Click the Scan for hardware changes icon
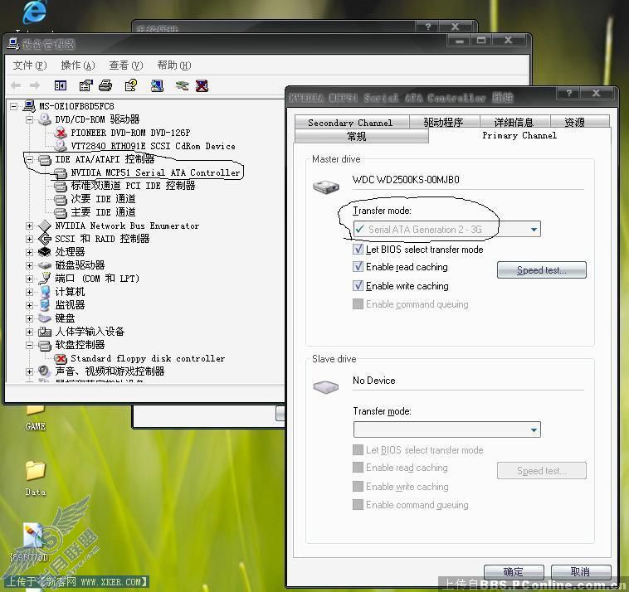 [157, 85]
